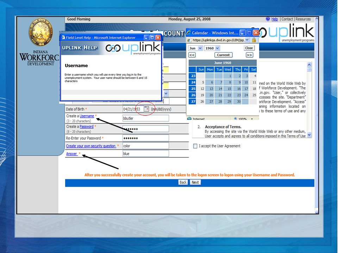The image size is (338, 253).
Task: Click the Internet zone globe in Calendar status bar
Action: pyautogui.click(x=189, y=118)
